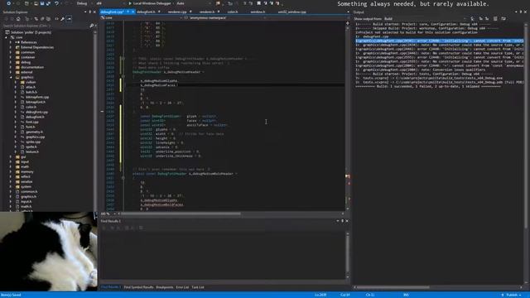Viewport: 530px width, 298px height.
Task: Toggle INS insert mode in status bar
Action: (406, 295)
